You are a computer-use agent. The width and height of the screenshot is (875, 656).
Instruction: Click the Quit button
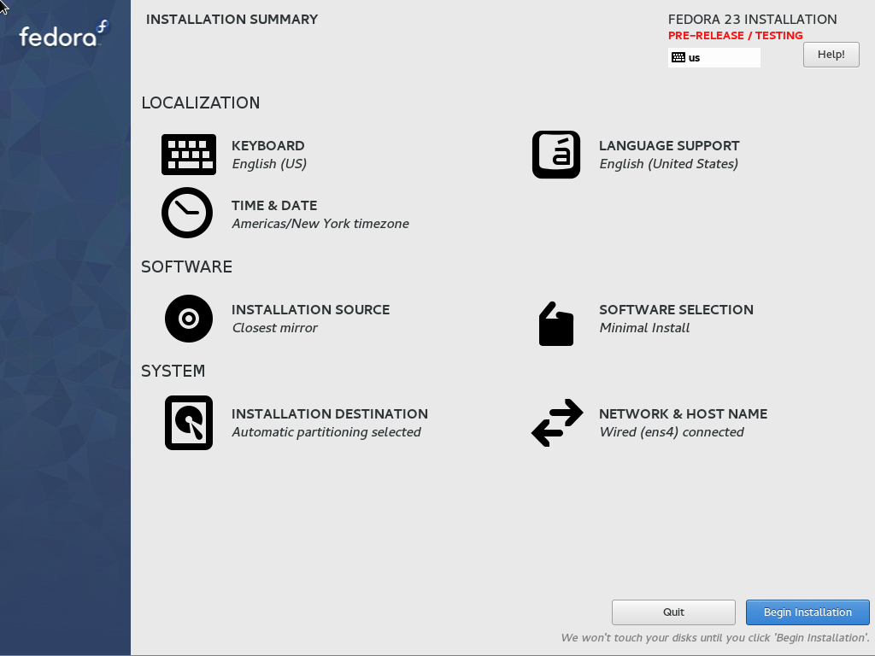point(673,612)
